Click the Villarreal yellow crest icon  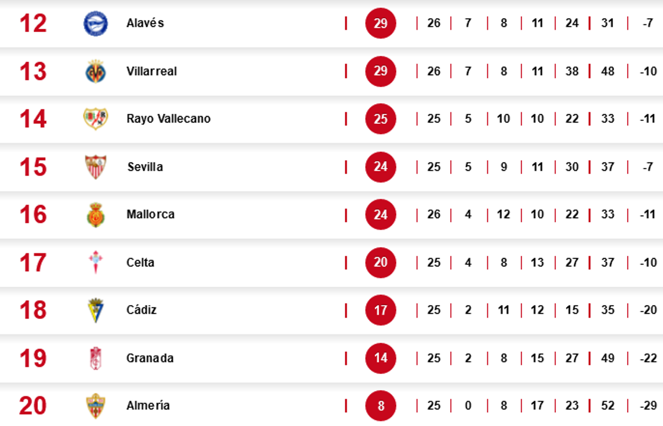[96, 71]
